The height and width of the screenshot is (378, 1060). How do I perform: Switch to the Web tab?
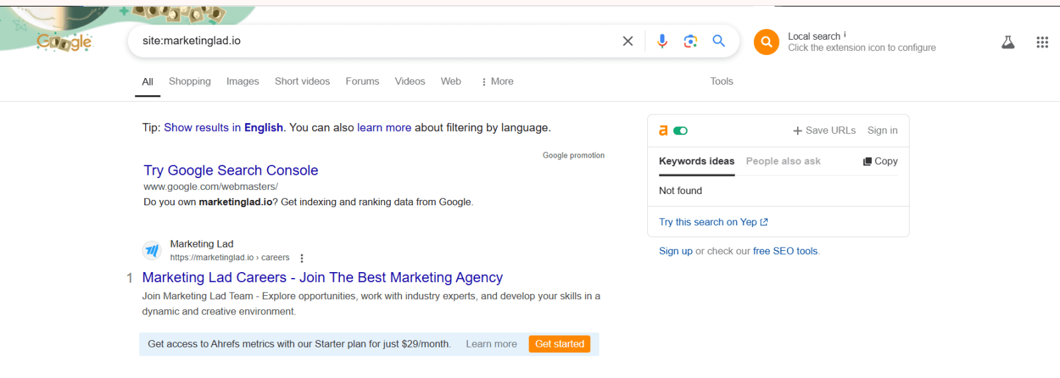[x=451, y=81]
